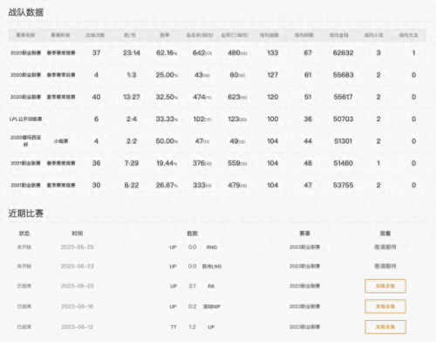
Task: Click total kills 474 cell
Action: [x=202, y=97]
